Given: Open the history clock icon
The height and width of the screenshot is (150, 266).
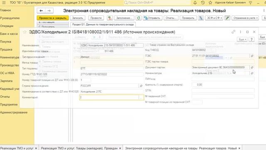Looking at the screenshot, I should pyautogui.click(x=202, y=2).
